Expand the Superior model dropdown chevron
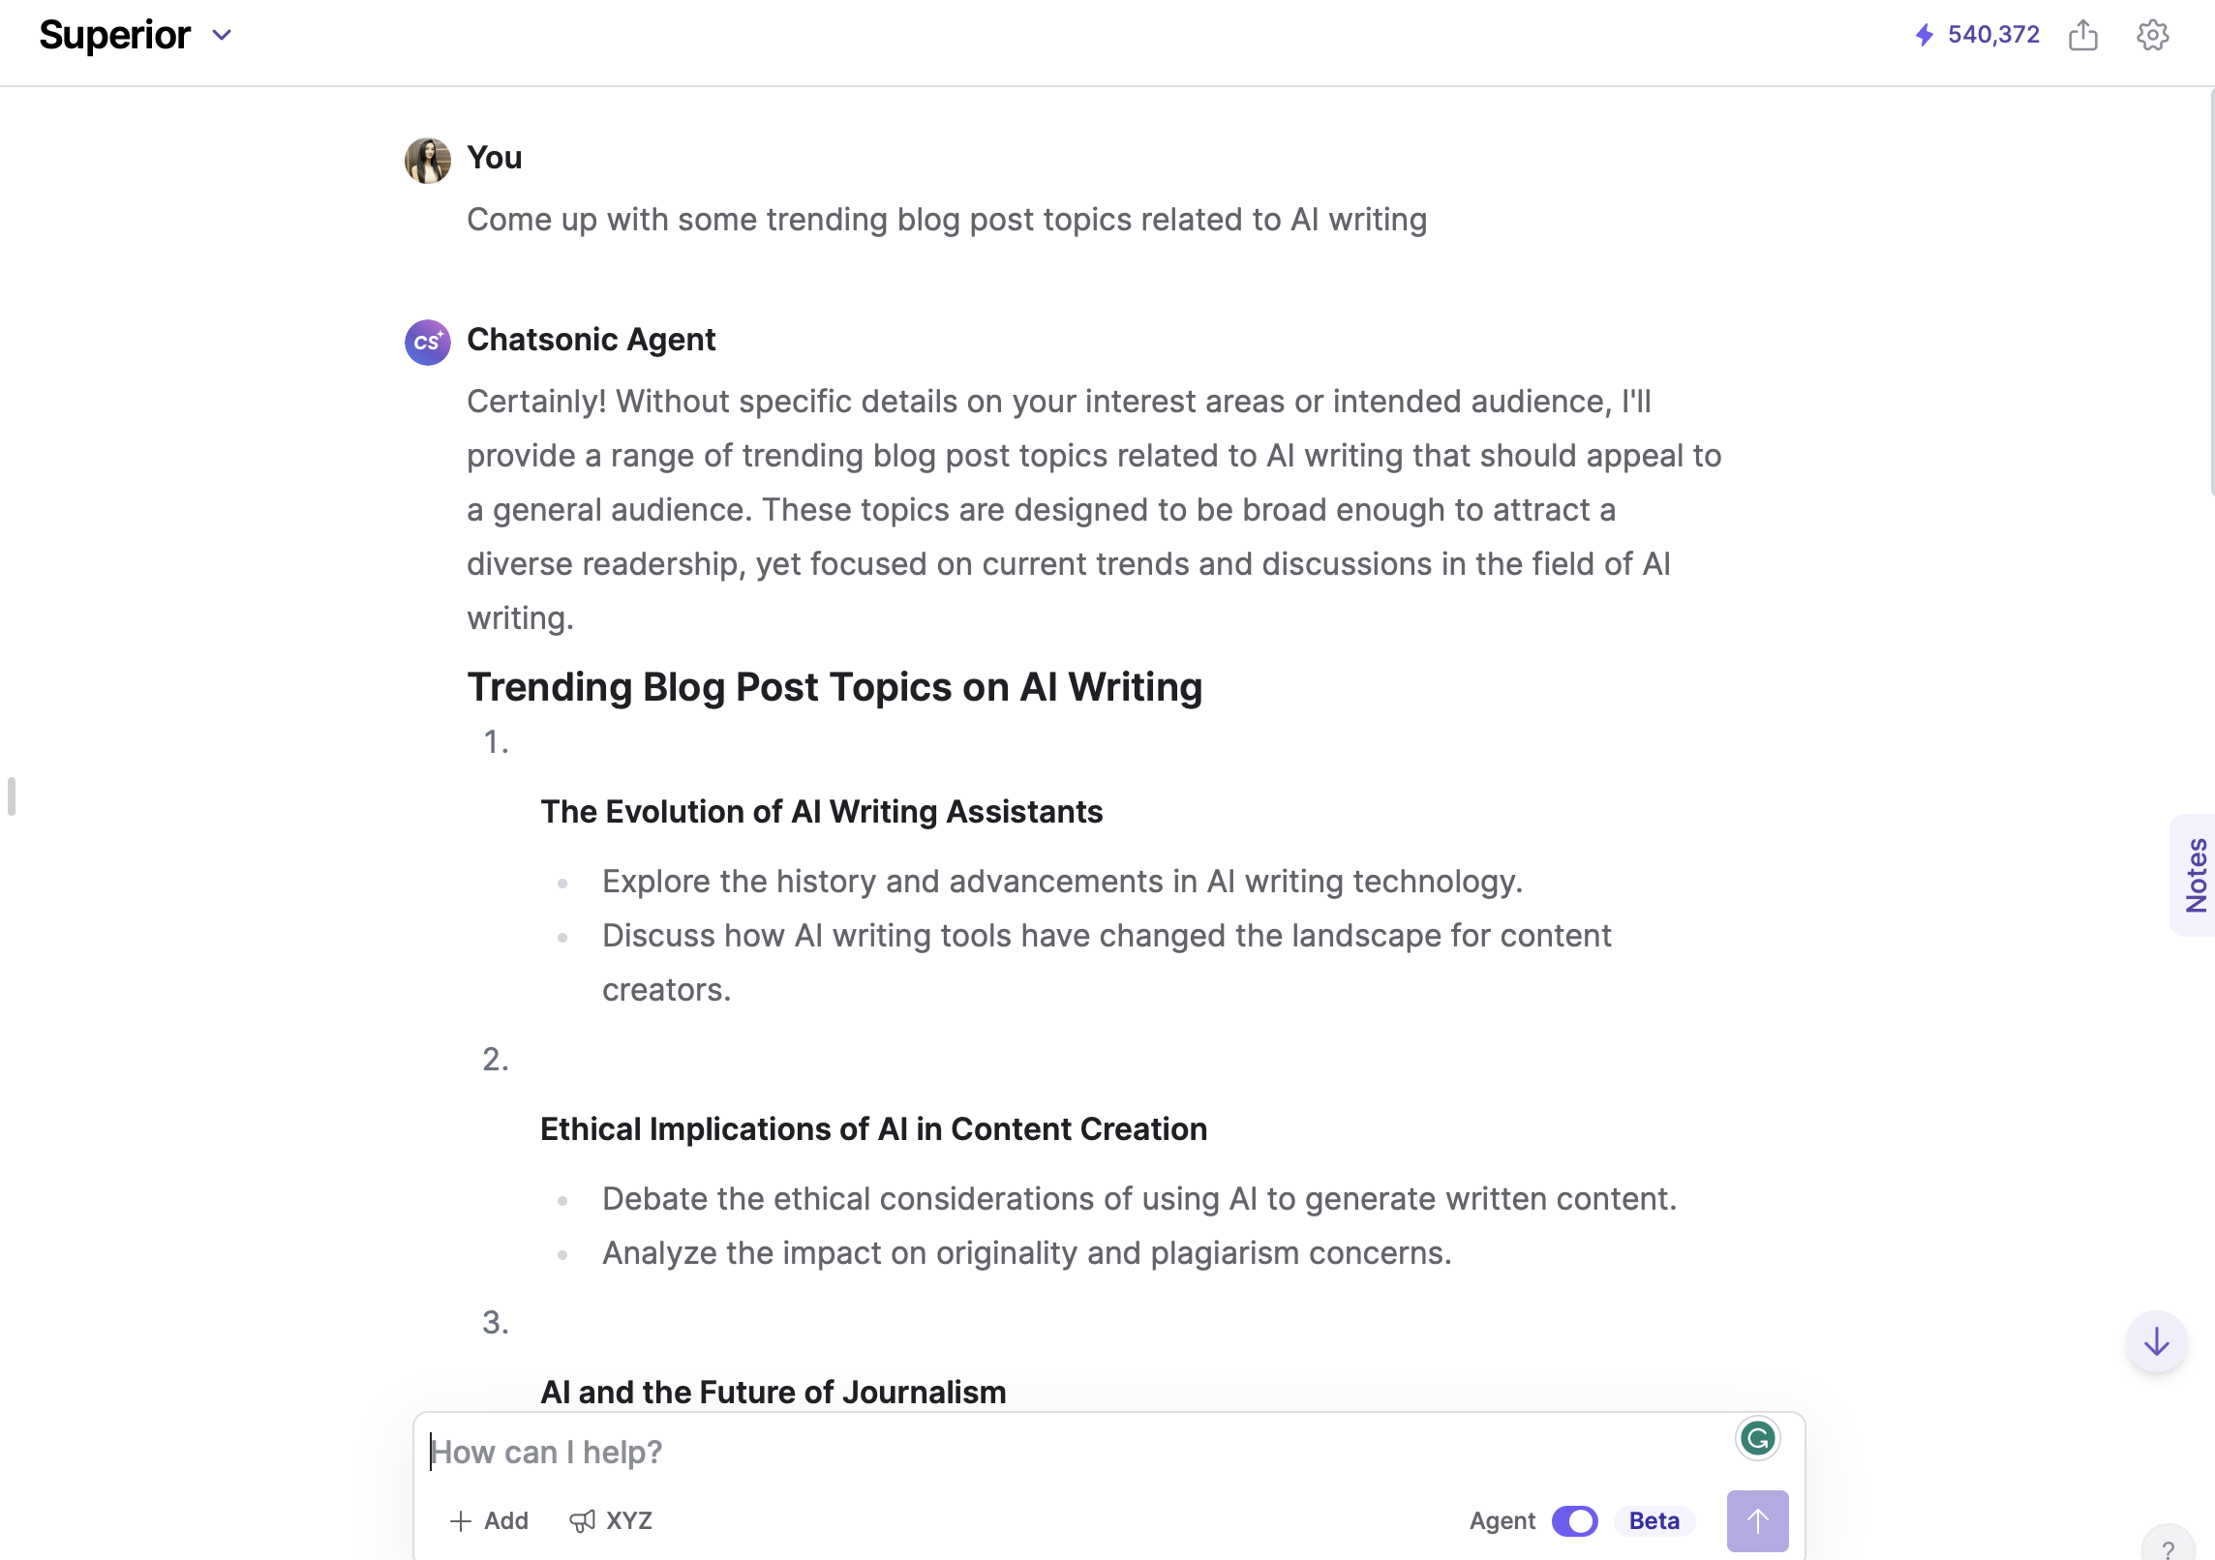2215x1560 pixels. [x=222, y=36]
